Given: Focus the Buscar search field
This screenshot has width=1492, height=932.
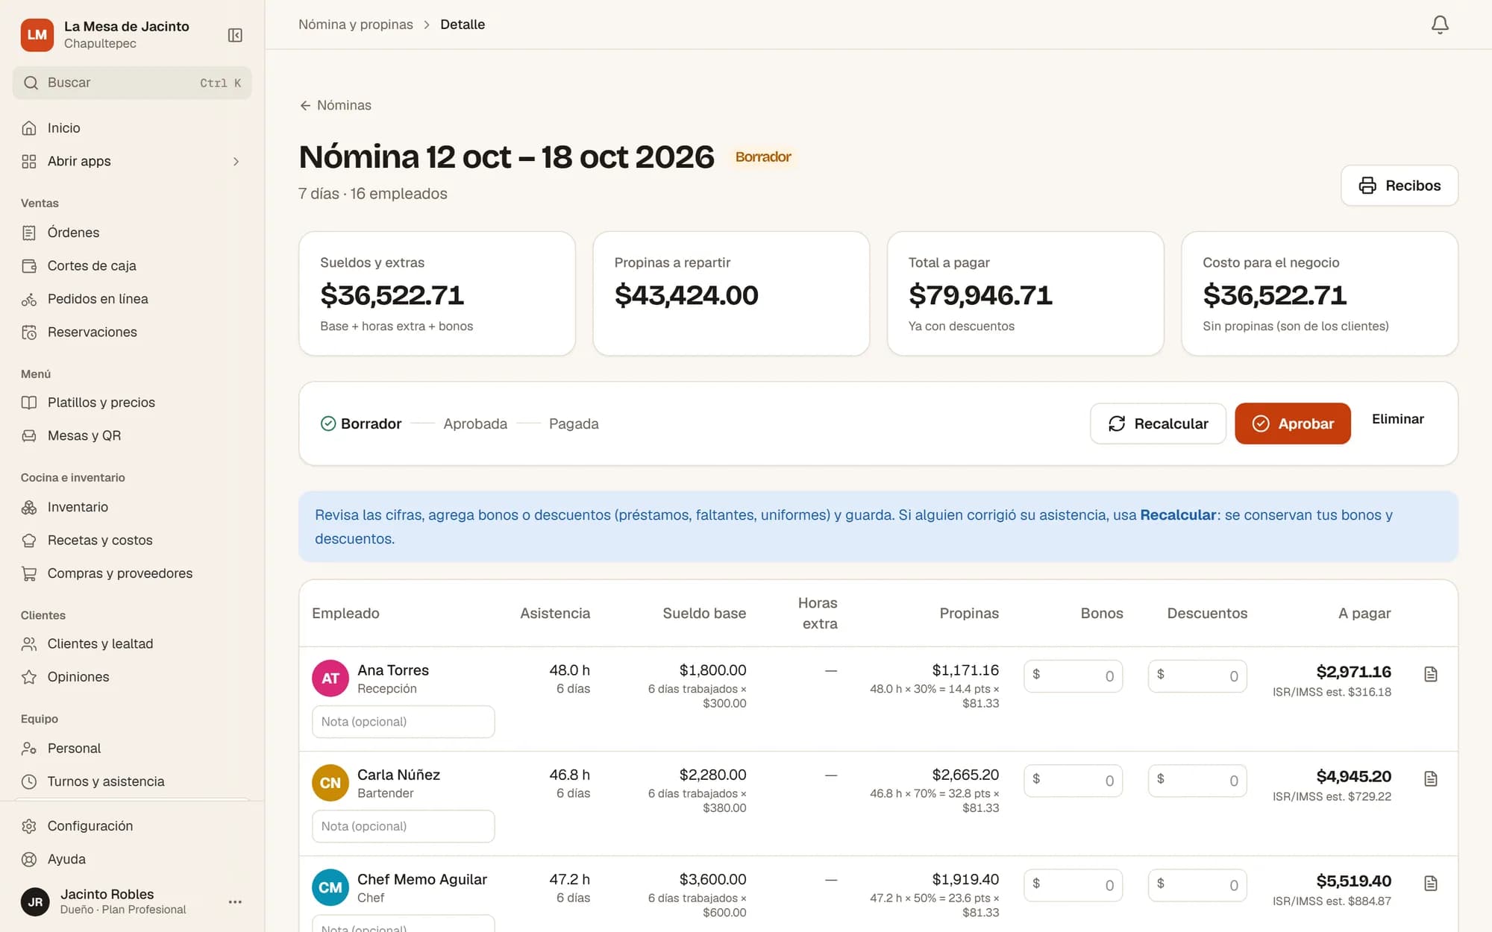Looking at the screenshot, I should [x=132, y=83].
